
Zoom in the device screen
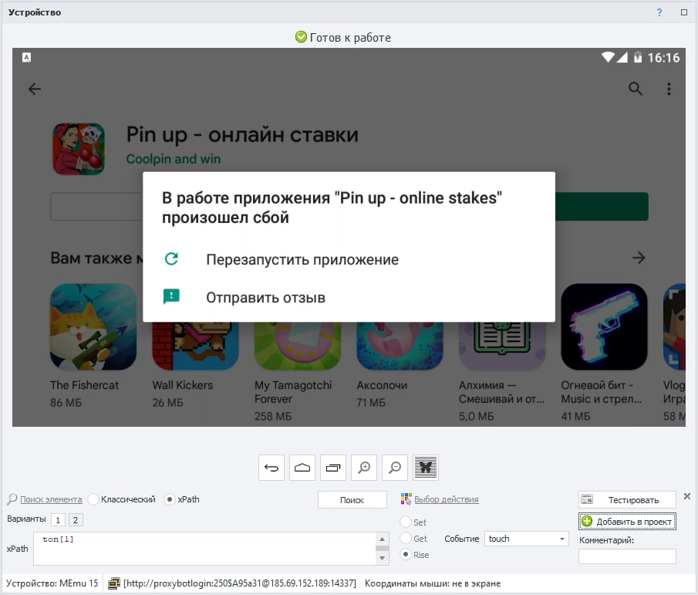coord(364,468)
